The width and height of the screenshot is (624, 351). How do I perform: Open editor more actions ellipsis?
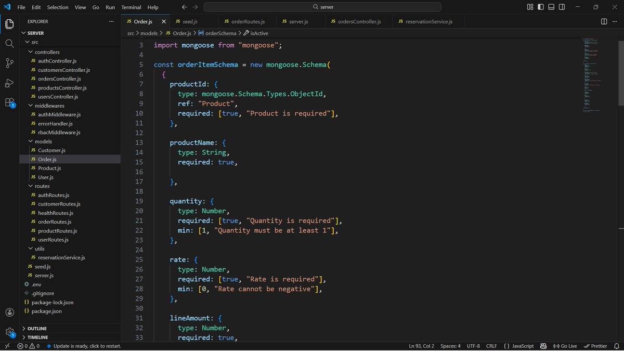coord(615,21)
